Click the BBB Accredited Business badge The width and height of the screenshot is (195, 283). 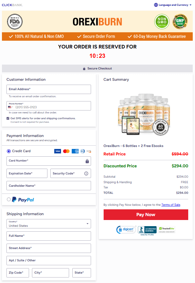(147, 230)
